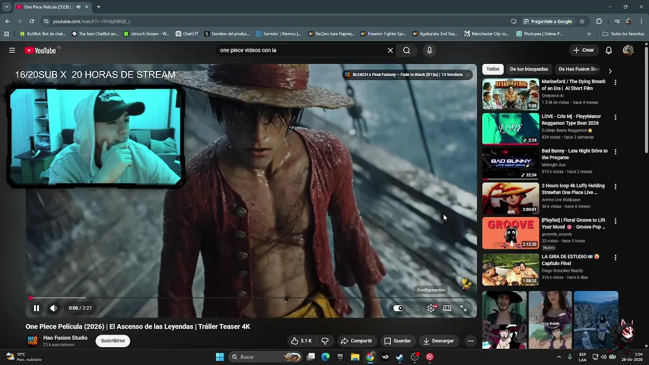Image resolution: width=649 pixels, height=365 pixels.
Task: Pause the video
Action: click(37, 308)
